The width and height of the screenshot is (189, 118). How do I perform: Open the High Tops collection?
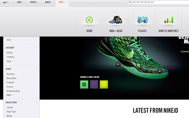pyautogui.click(x=11, y=112)
